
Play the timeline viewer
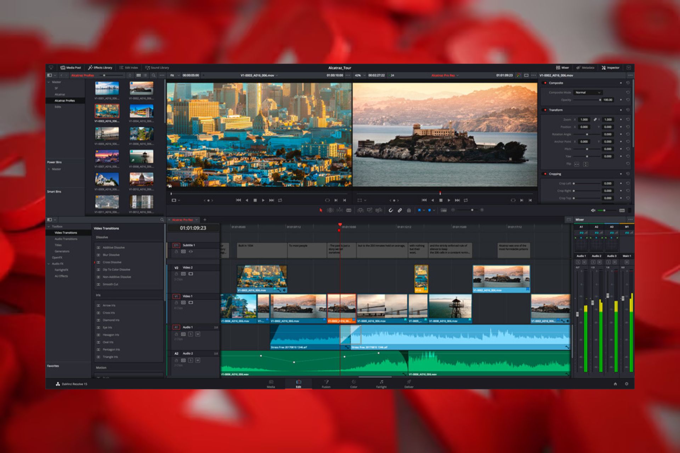449,200
